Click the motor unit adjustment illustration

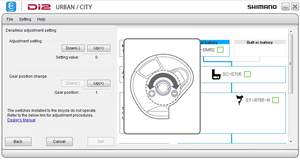coord(162,86)
